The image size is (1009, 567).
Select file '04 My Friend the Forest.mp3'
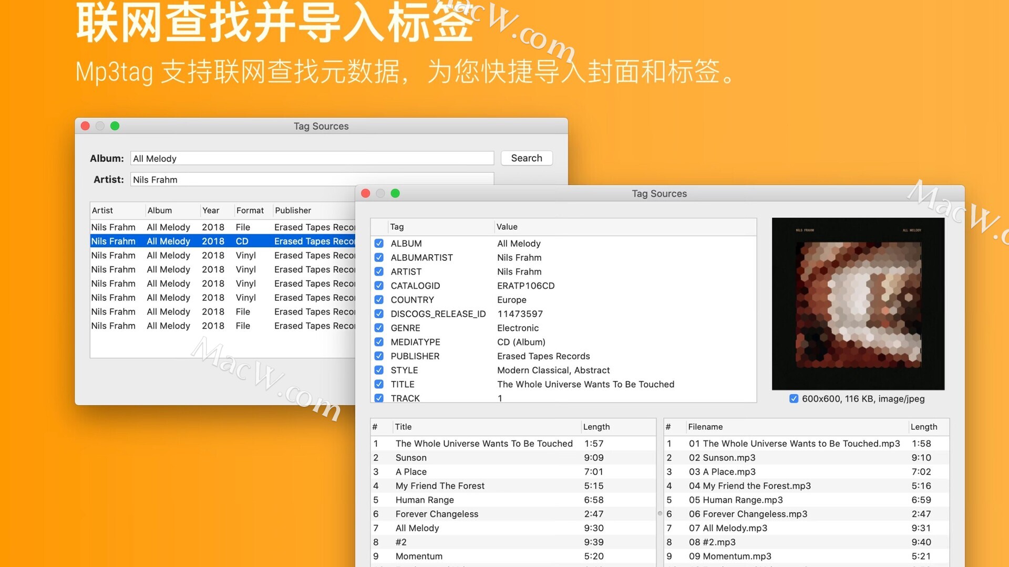(807, 486)
